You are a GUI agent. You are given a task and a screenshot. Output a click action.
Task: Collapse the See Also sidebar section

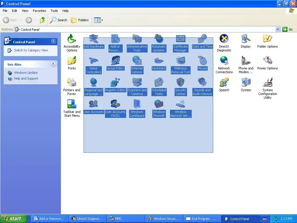(x=53, y=64)
